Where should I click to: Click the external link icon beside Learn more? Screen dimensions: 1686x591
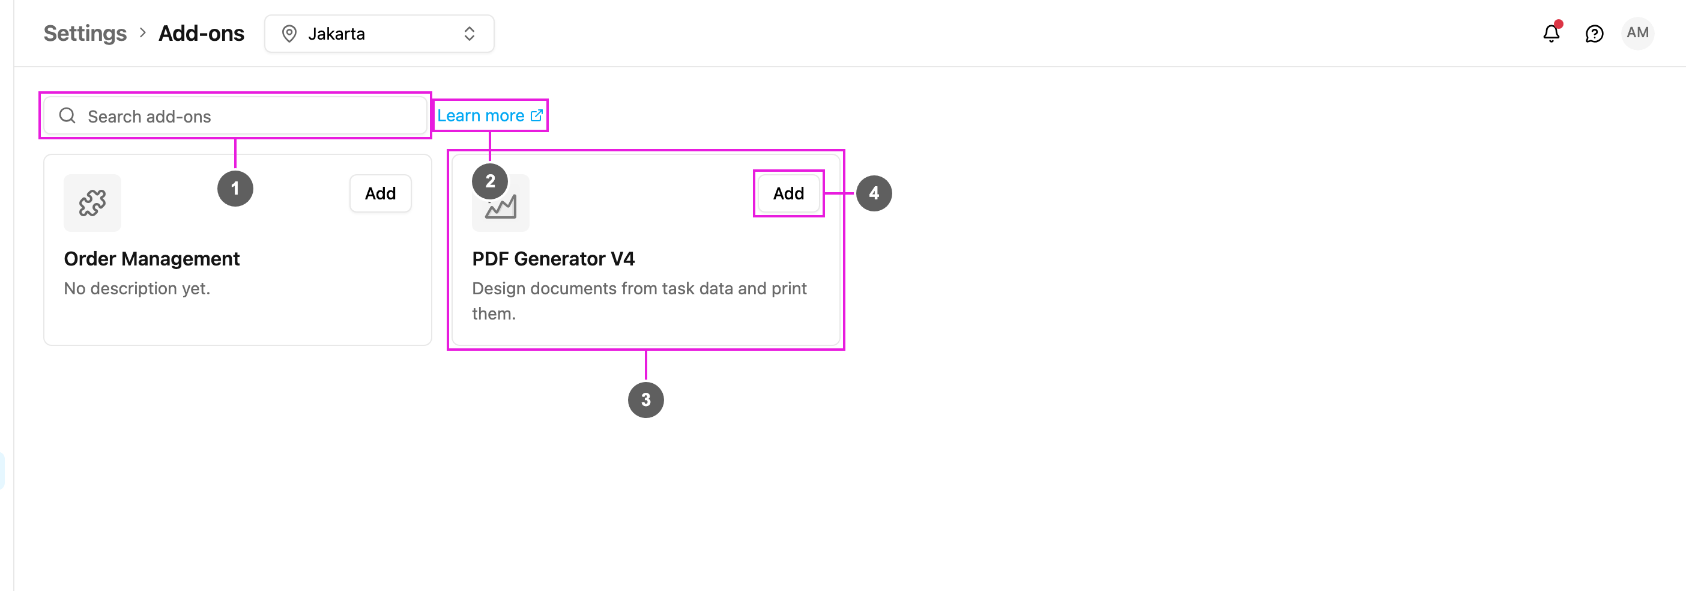pyautogui.click(x=536, y=115)
